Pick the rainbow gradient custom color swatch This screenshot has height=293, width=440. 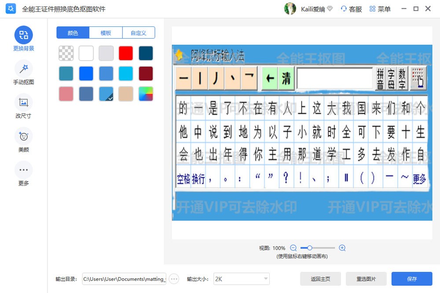[146, 94]
